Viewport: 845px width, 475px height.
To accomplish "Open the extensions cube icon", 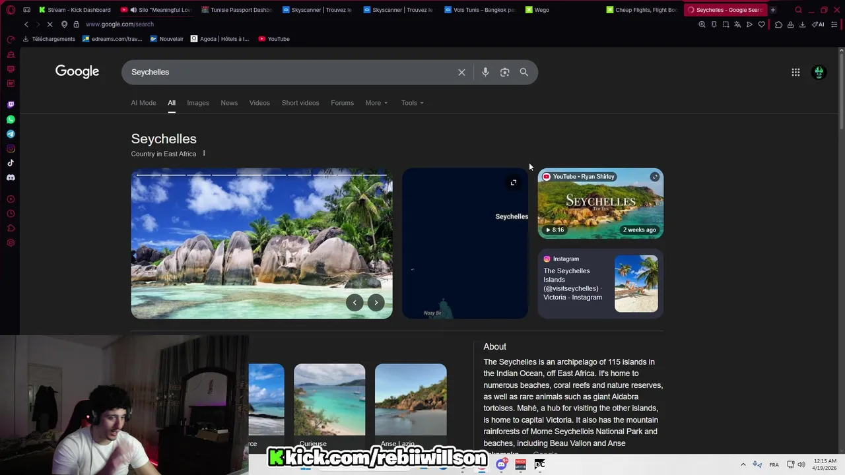I will coord(778,24).
